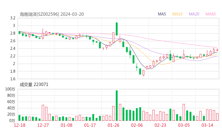
Task: Click the stock title 海南瑞泽[SZ002596]
Action: pos(40,14)
